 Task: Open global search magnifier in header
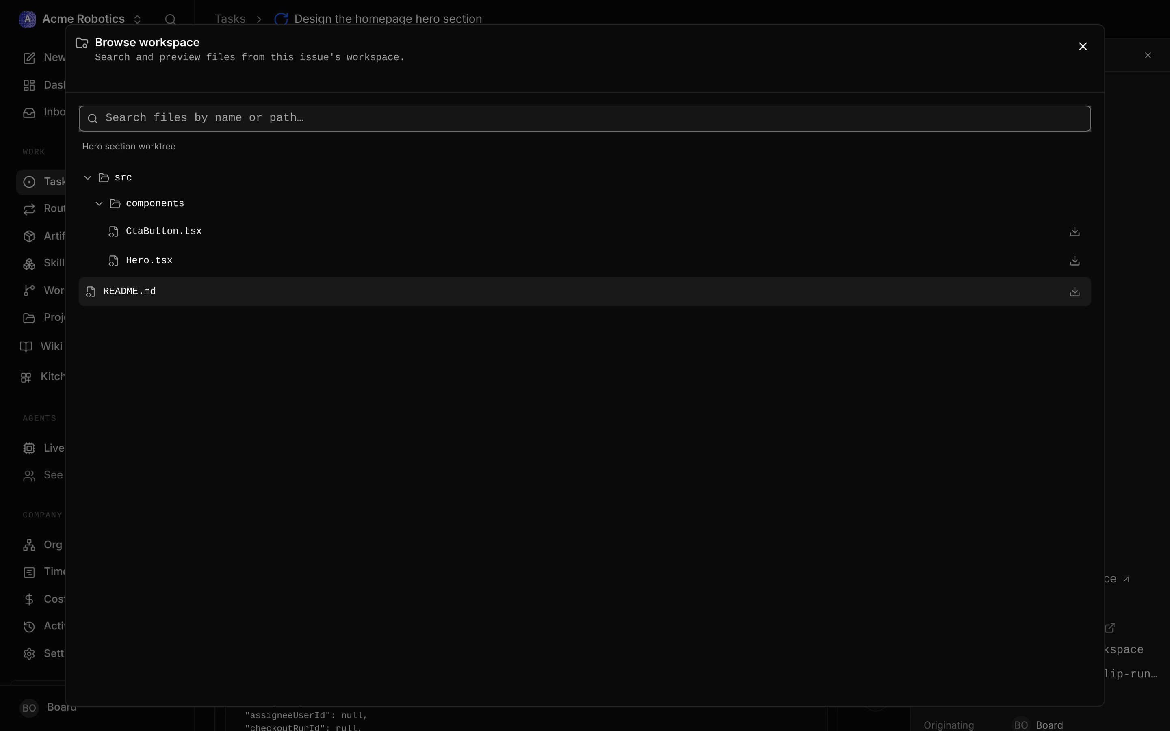tap(170, 19)
